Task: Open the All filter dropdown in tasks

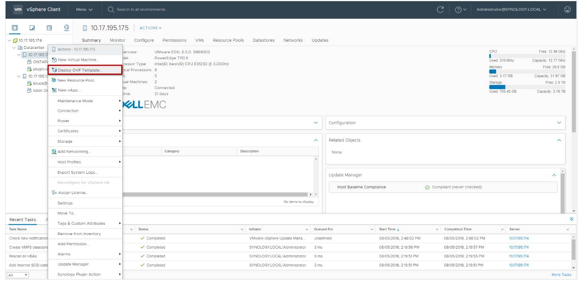Action: click(x=18, y=275)
